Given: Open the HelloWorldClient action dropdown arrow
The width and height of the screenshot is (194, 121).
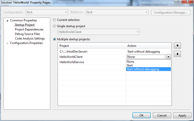Looking at the screenshot, I should pyautogui.click(x=169, y=57).
